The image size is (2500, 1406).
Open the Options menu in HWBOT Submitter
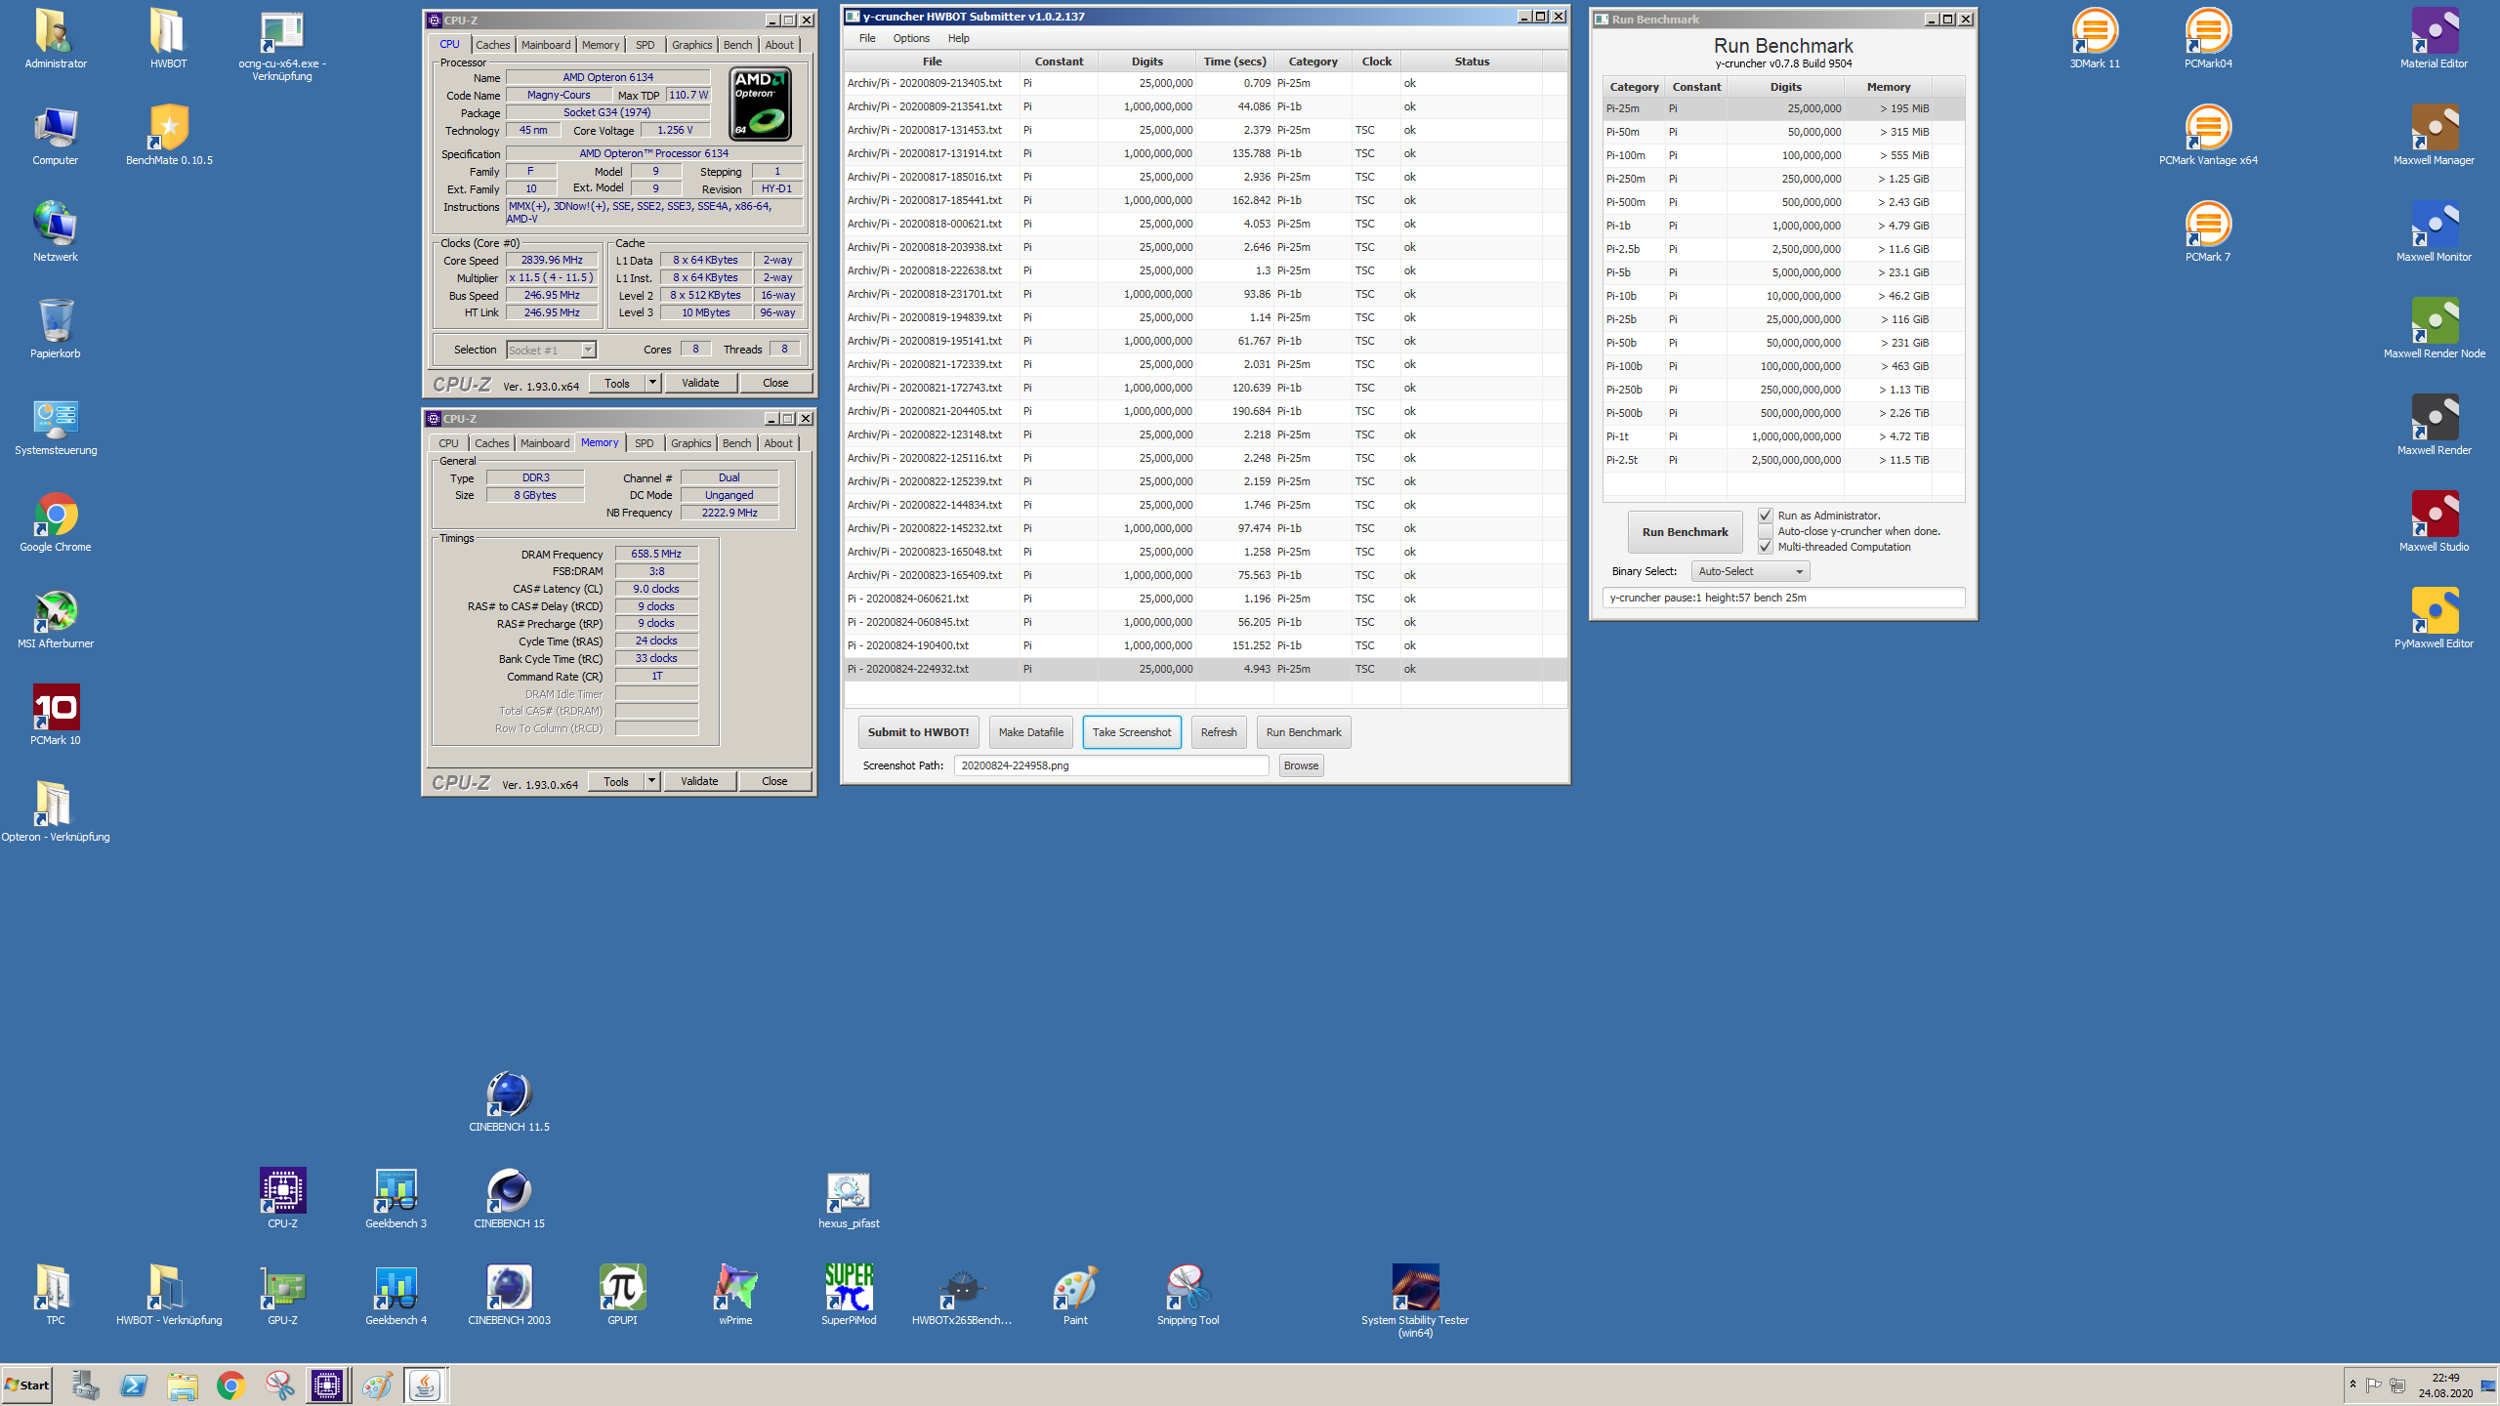(911, 38)
